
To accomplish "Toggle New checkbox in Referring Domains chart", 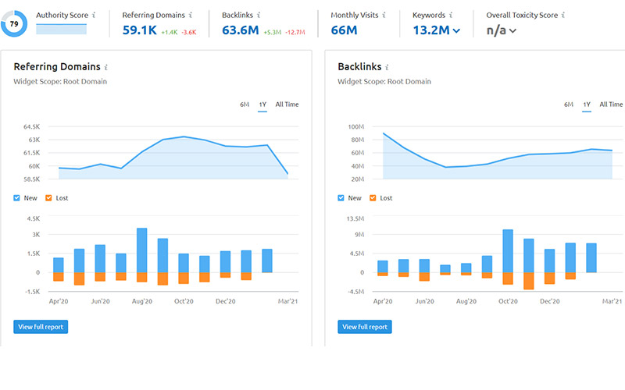I will [17, 198].
